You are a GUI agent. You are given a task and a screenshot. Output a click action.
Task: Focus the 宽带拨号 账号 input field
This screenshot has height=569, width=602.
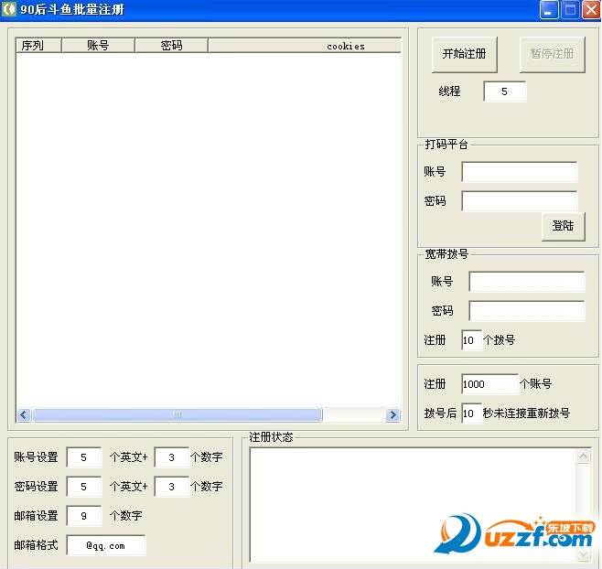pyautogui.click(x=527, y=282)
